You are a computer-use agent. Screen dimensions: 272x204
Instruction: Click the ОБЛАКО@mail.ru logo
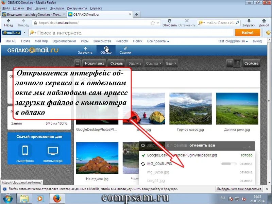33,50
